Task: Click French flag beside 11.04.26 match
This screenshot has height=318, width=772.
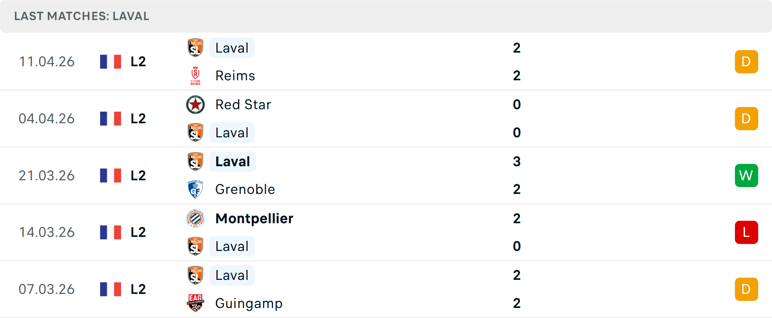Action: 111,62
